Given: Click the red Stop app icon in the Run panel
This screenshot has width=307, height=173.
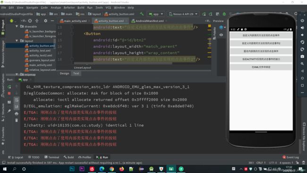Looking at the screenshot, I should click(9, 94).
